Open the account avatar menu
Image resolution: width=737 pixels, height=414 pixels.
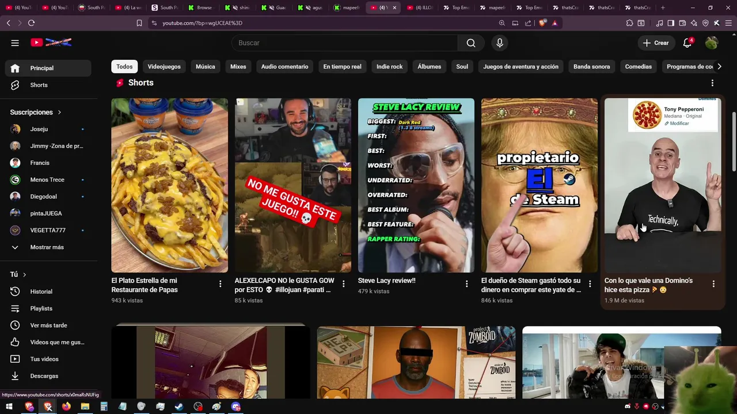point(712,43)
